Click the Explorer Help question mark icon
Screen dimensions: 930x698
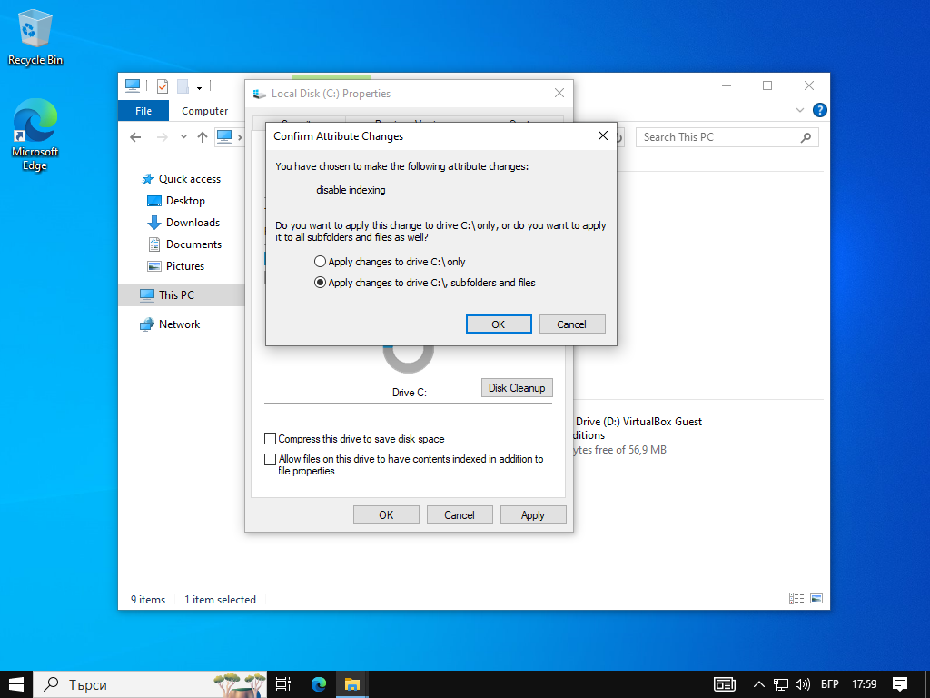point(819,110)
